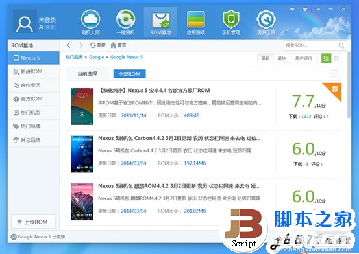Open the 手机管理 shield icon
Screen dimensions: 359x254
coord(231,22)
